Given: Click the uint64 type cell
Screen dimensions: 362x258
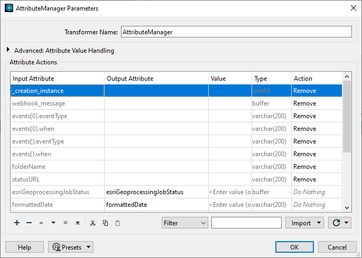Looking at the screenshot, I should click(x=272, y=91).
